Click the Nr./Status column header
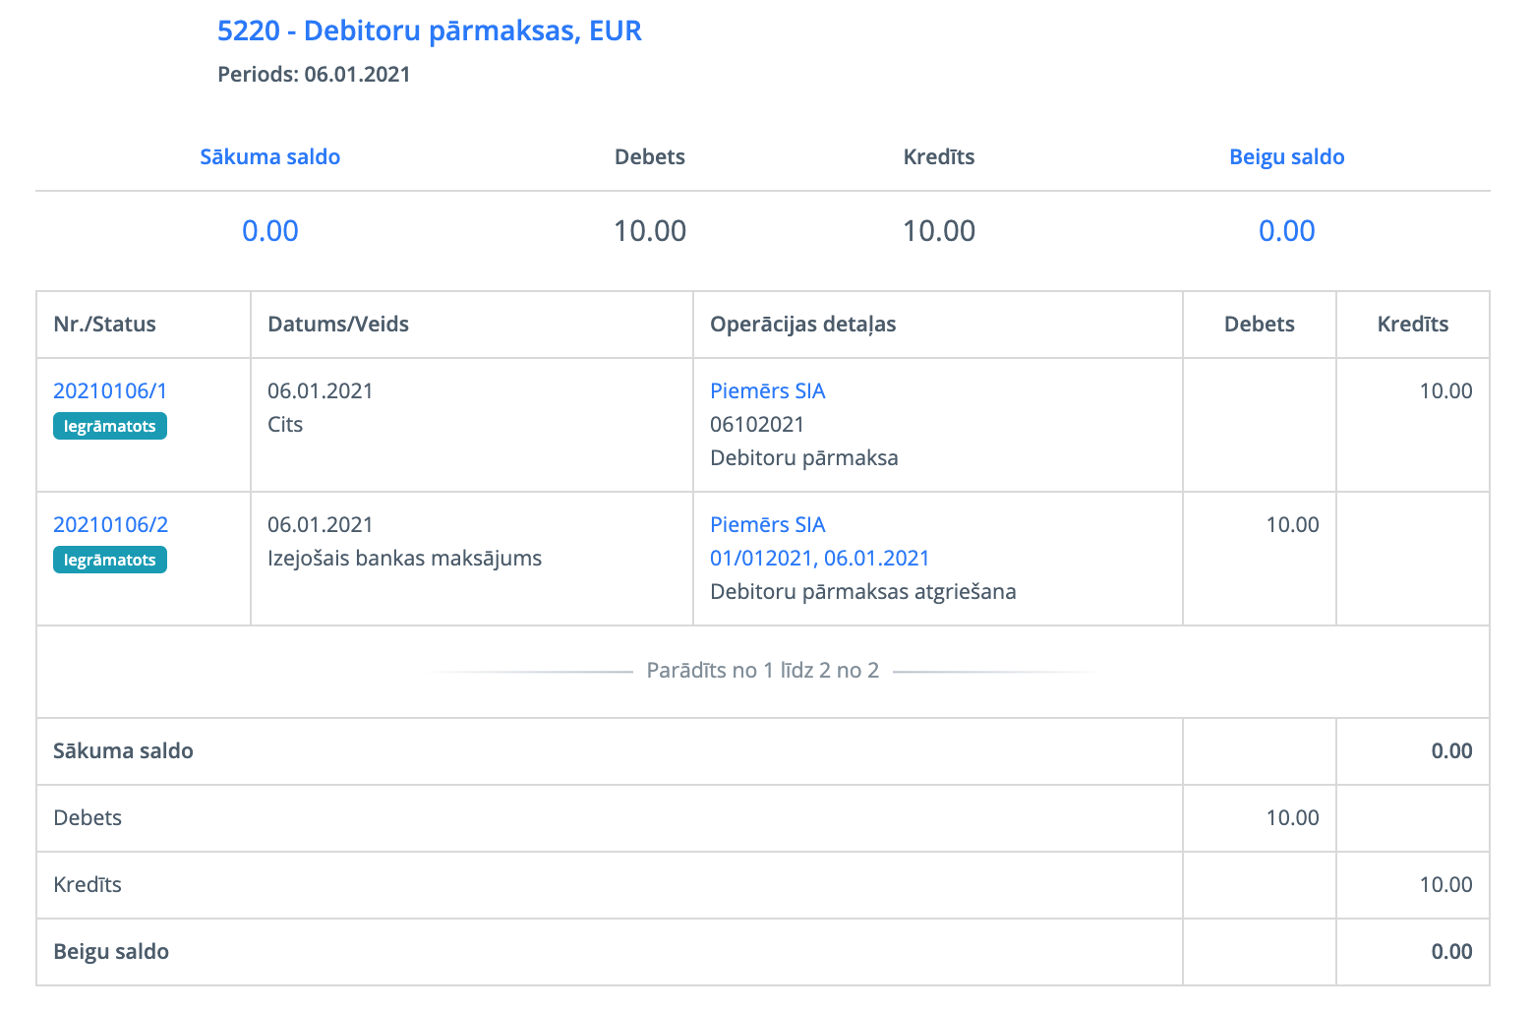Screen dimensions: 1532x1011 [x=104, y=325]
